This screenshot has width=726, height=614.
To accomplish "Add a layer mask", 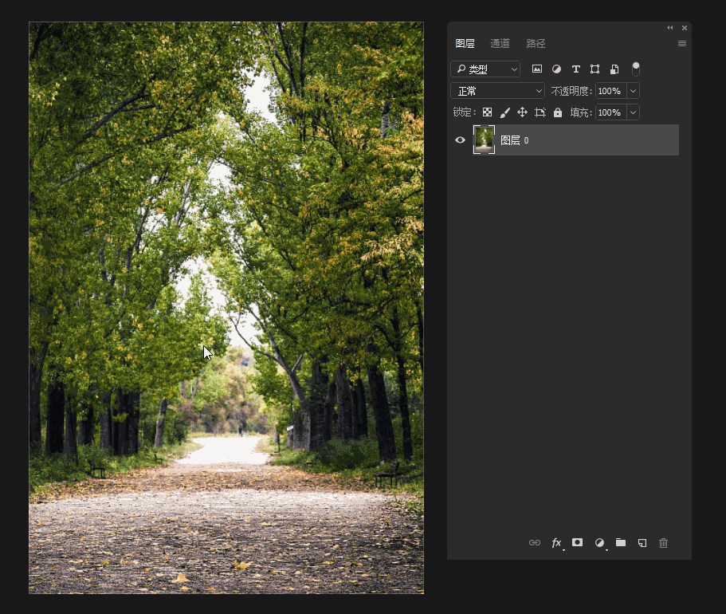I will tap(578, 542).
